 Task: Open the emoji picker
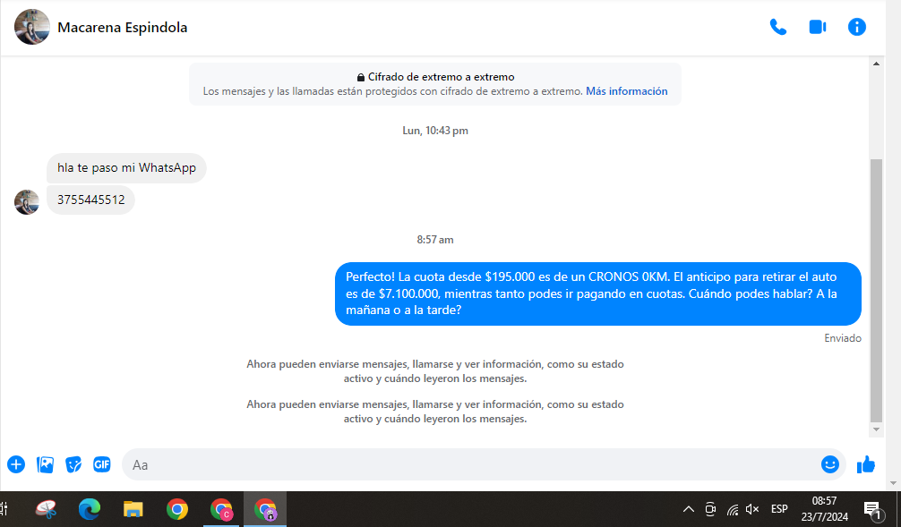pos(829,464)
